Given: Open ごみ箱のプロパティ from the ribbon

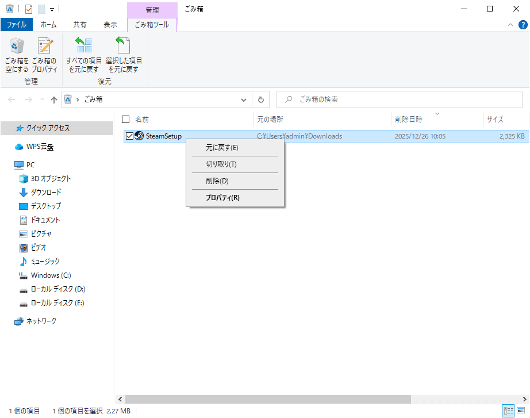Looking at the screenshot, I should (43, 53).
